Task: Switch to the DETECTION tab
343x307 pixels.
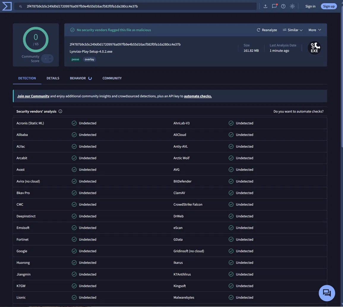Action: [27, 78]
